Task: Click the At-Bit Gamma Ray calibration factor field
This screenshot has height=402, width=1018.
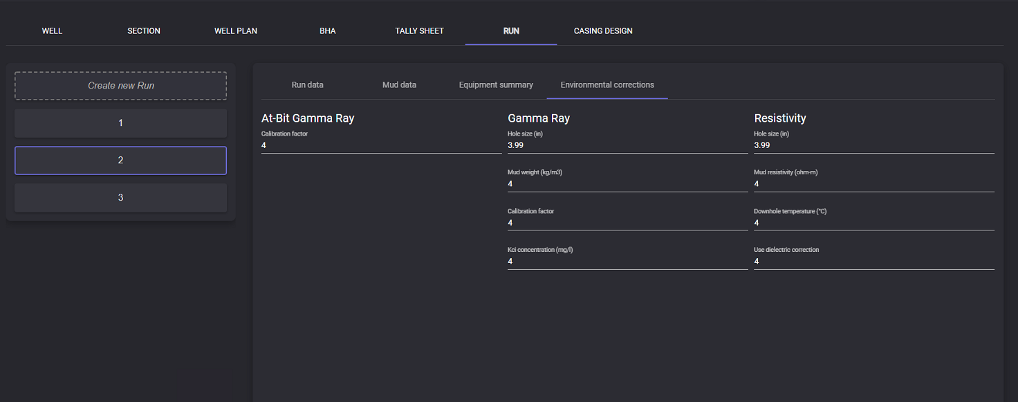Action: point(381,145)
